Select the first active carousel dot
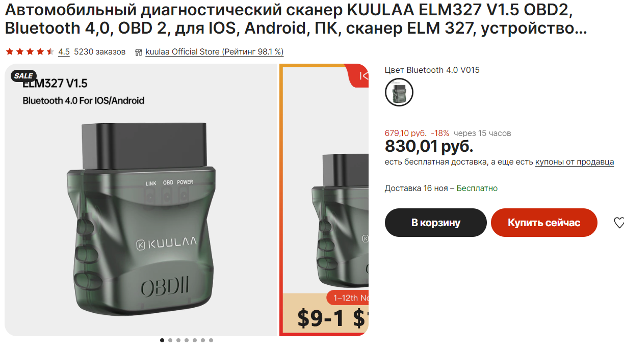The image size is (624, 353). [162, 340]
